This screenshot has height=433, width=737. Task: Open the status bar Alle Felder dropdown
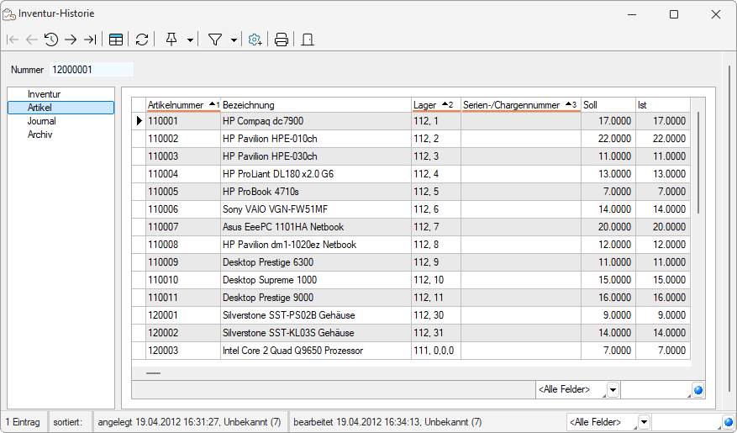pos(644,422)
